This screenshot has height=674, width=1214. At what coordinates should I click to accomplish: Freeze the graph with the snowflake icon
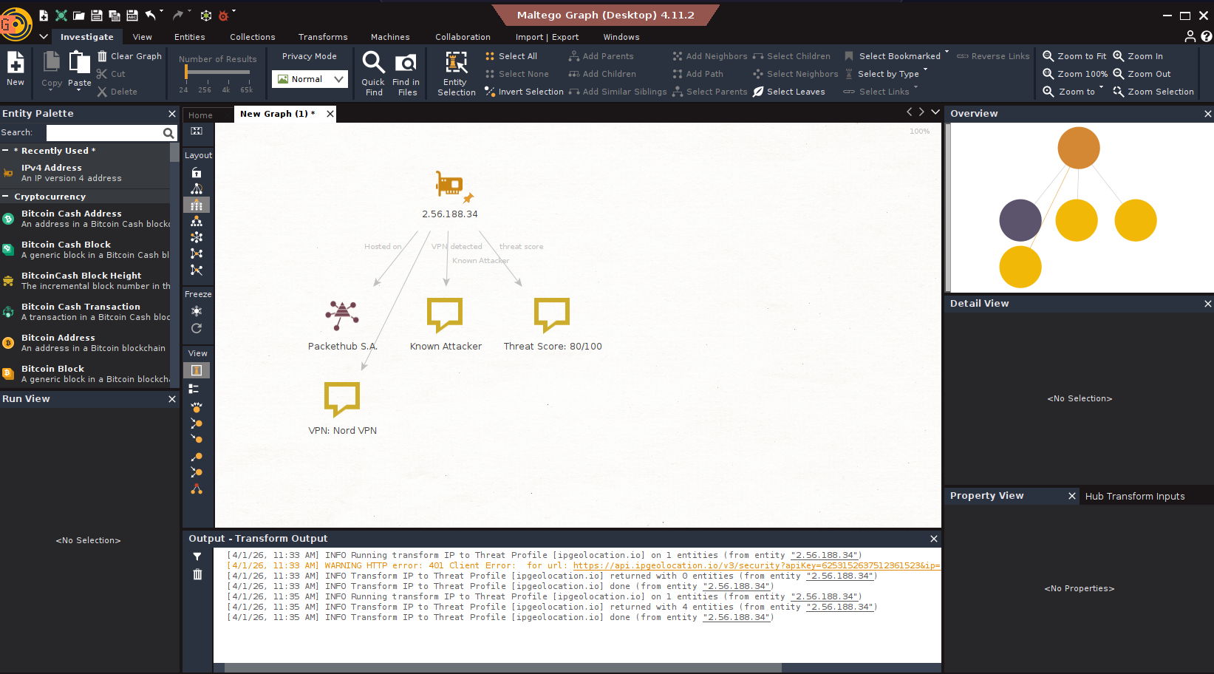(x=197, y=312)
